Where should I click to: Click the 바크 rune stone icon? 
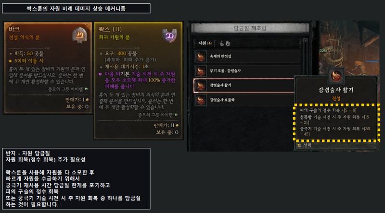[x=79, y=35]
